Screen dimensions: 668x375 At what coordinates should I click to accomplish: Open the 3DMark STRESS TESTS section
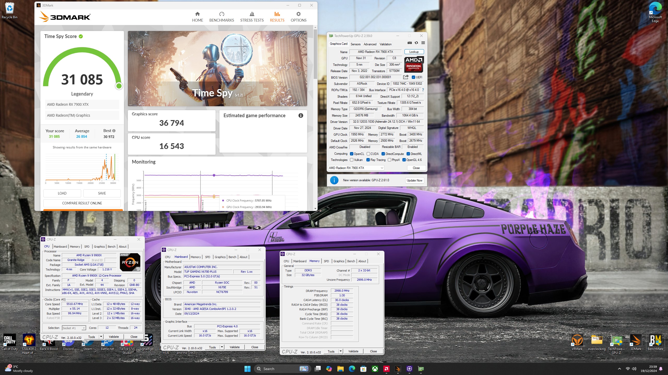pyautogui.click(x=252, y=17)
